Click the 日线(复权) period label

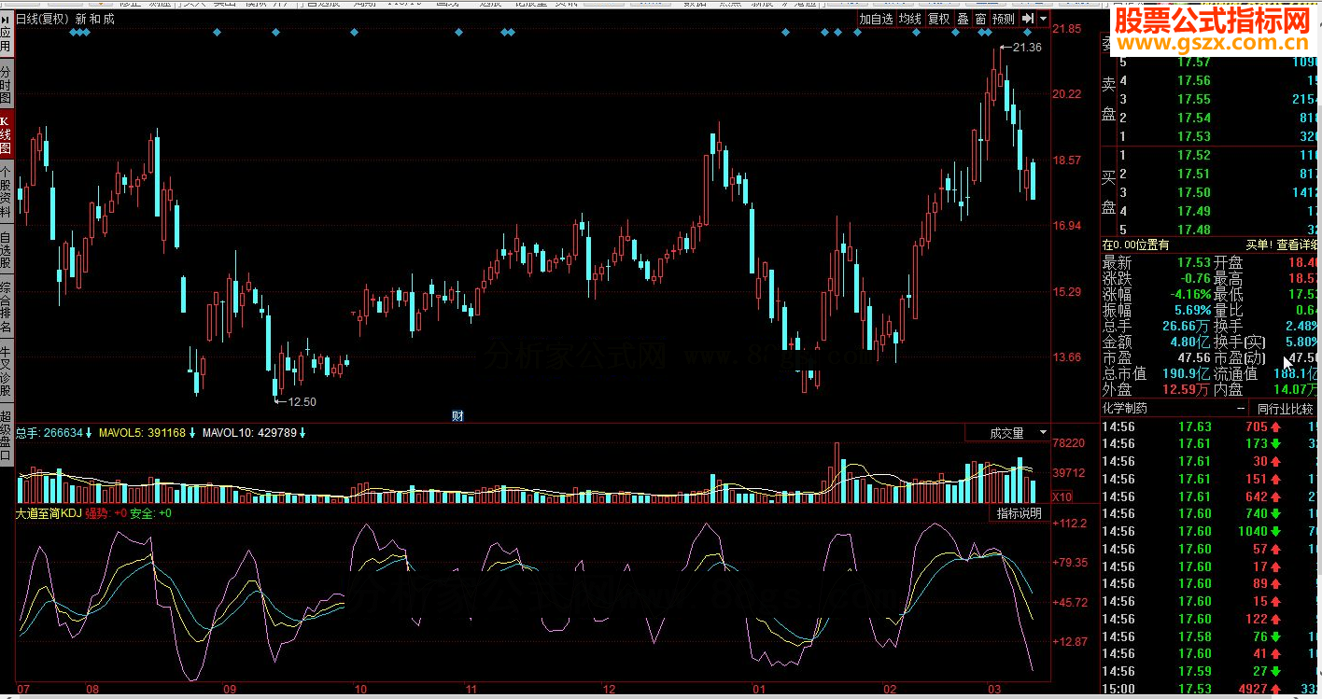[x=43, y=19]
